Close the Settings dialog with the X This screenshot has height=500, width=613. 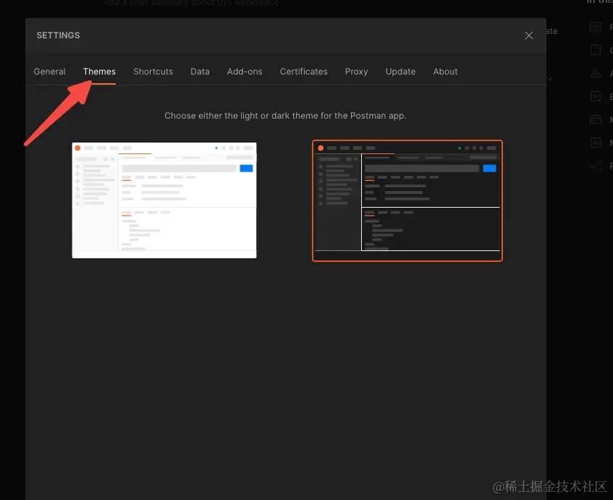(x=528, y=35)
